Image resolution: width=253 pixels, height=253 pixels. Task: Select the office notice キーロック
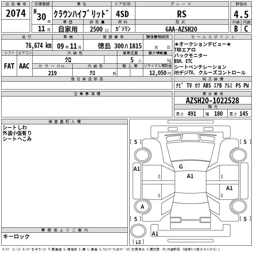click(16, 236)
